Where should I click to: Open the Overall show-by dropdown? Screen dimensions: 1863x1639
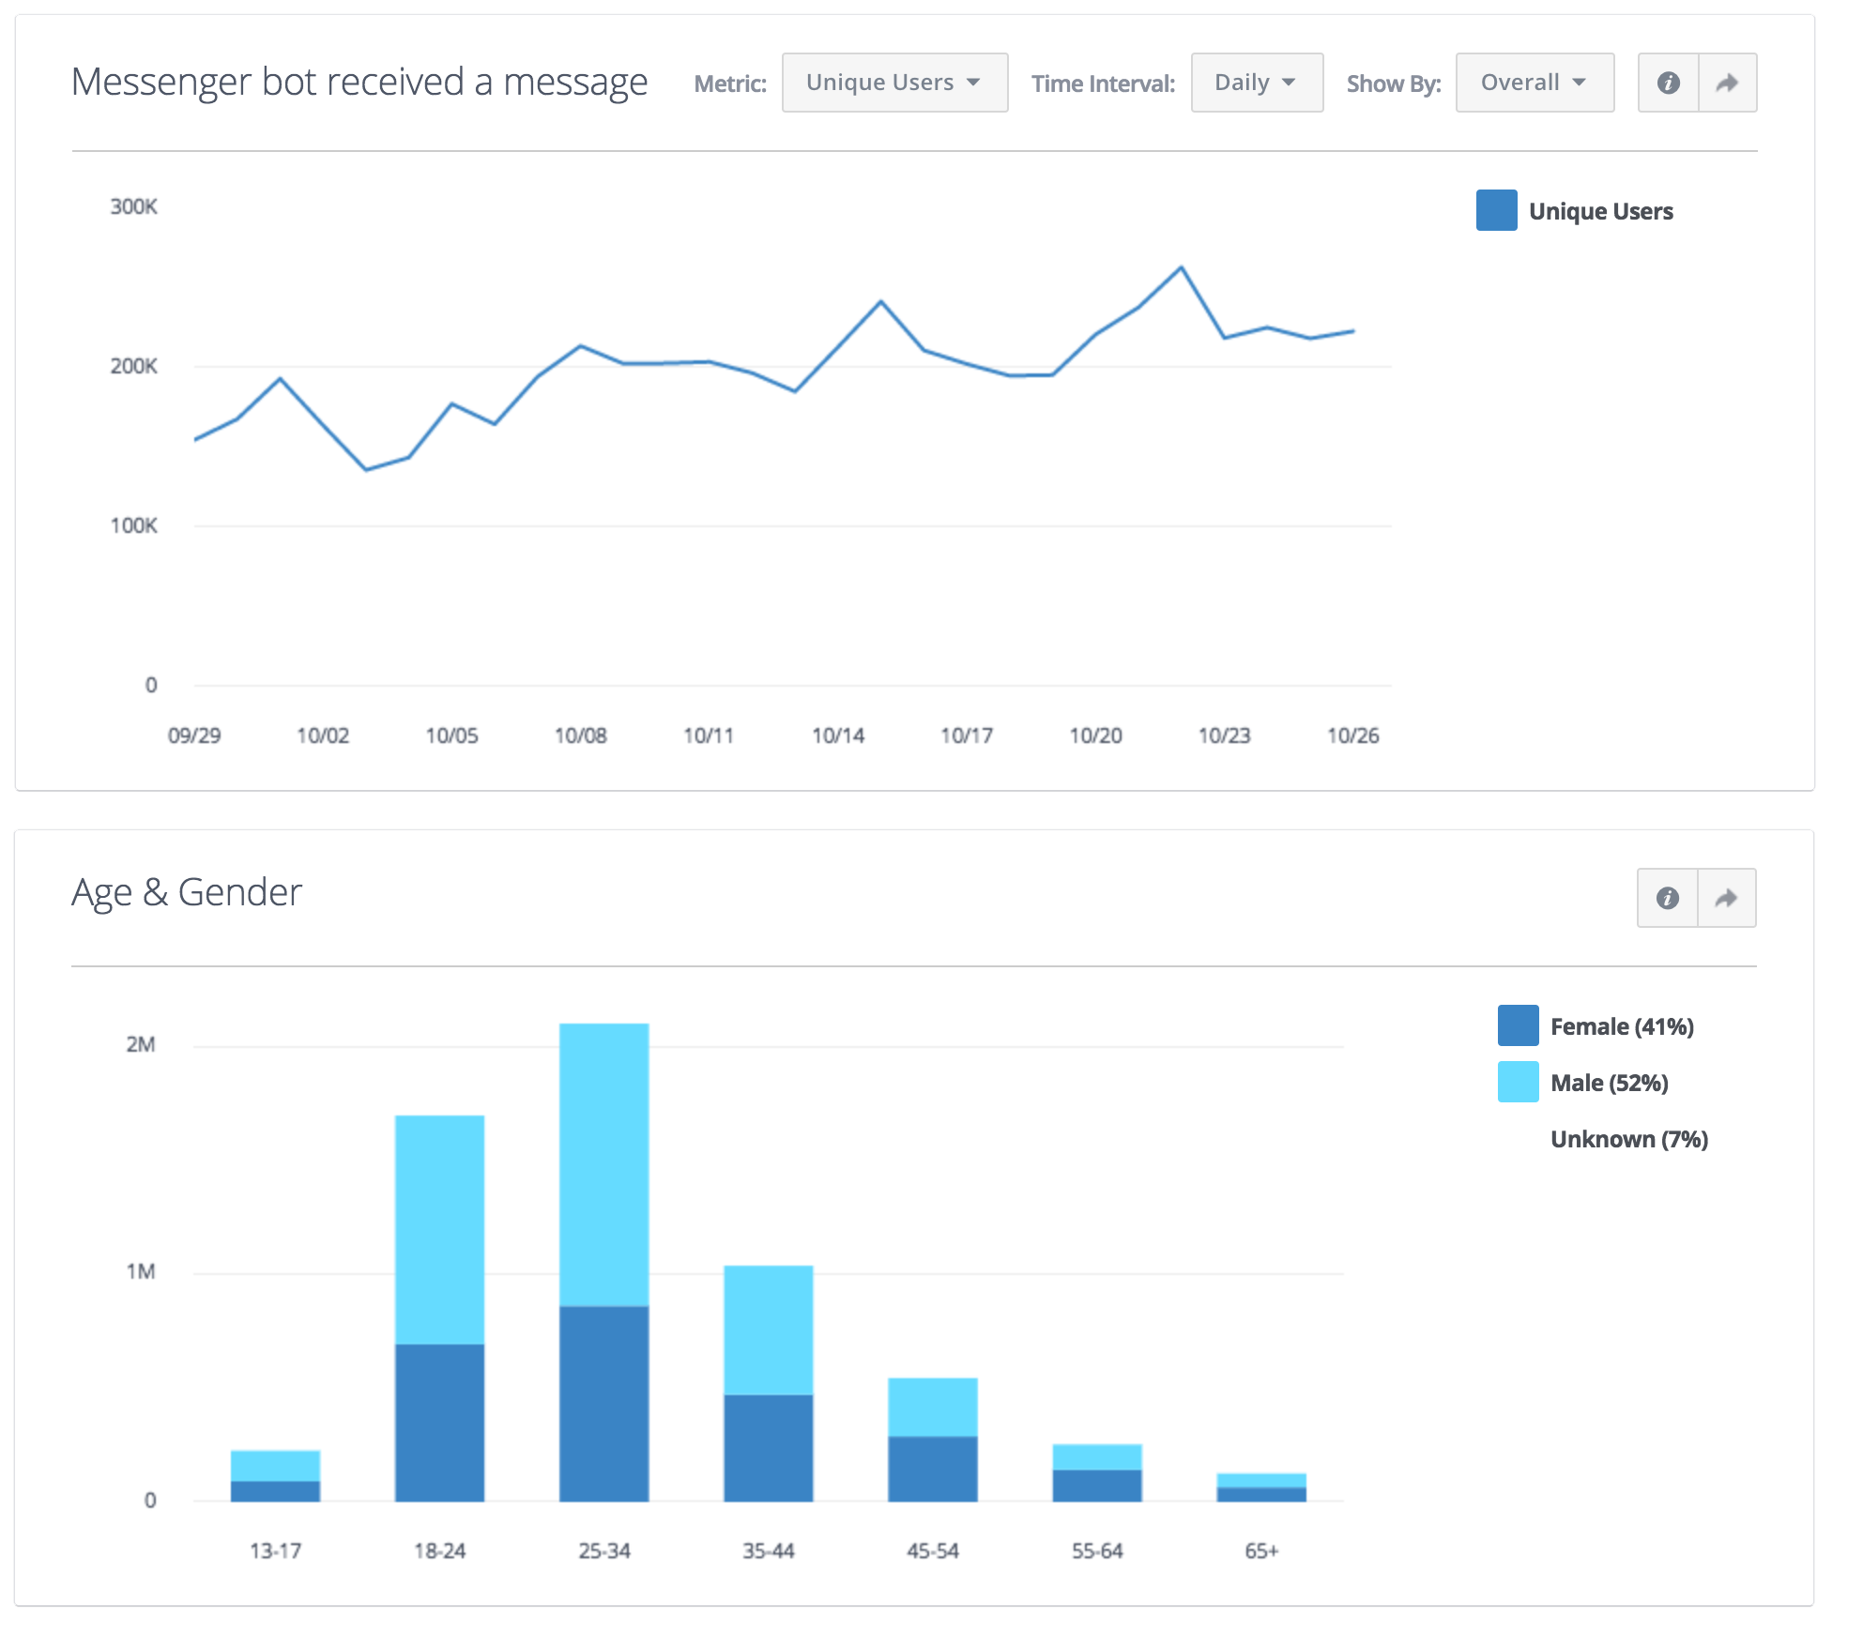point(1535,83)
